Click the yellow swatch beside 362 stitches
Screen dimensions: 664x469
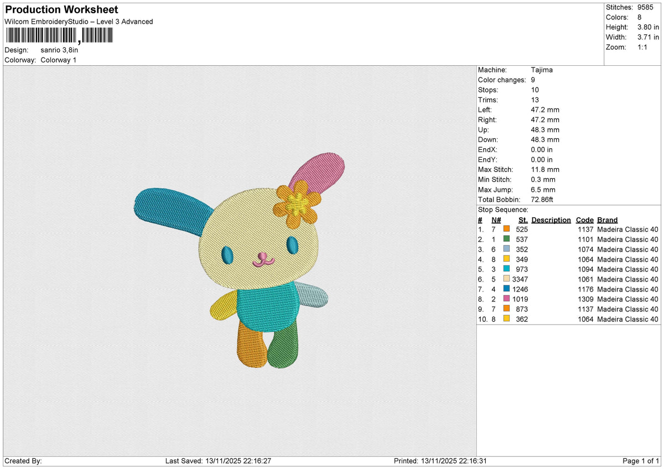[506, 319]
